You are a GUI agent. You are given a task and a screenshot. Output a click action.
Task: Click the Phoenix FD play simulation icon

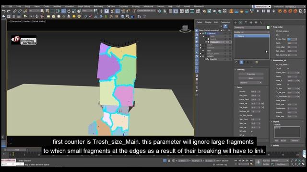[258, 11]
